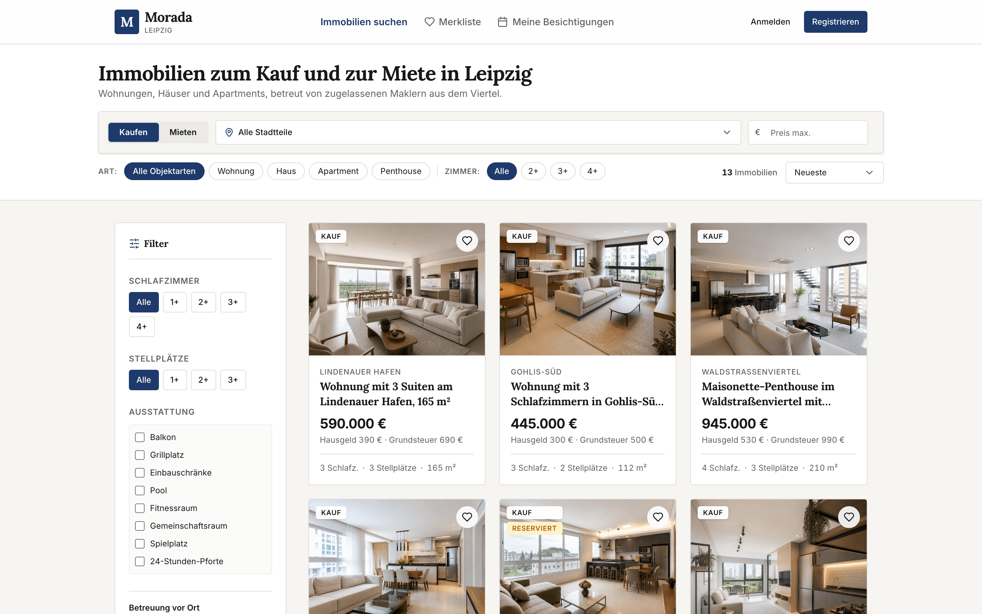Set Schlafzimmer filter to 3+

(x=233, y=302)
